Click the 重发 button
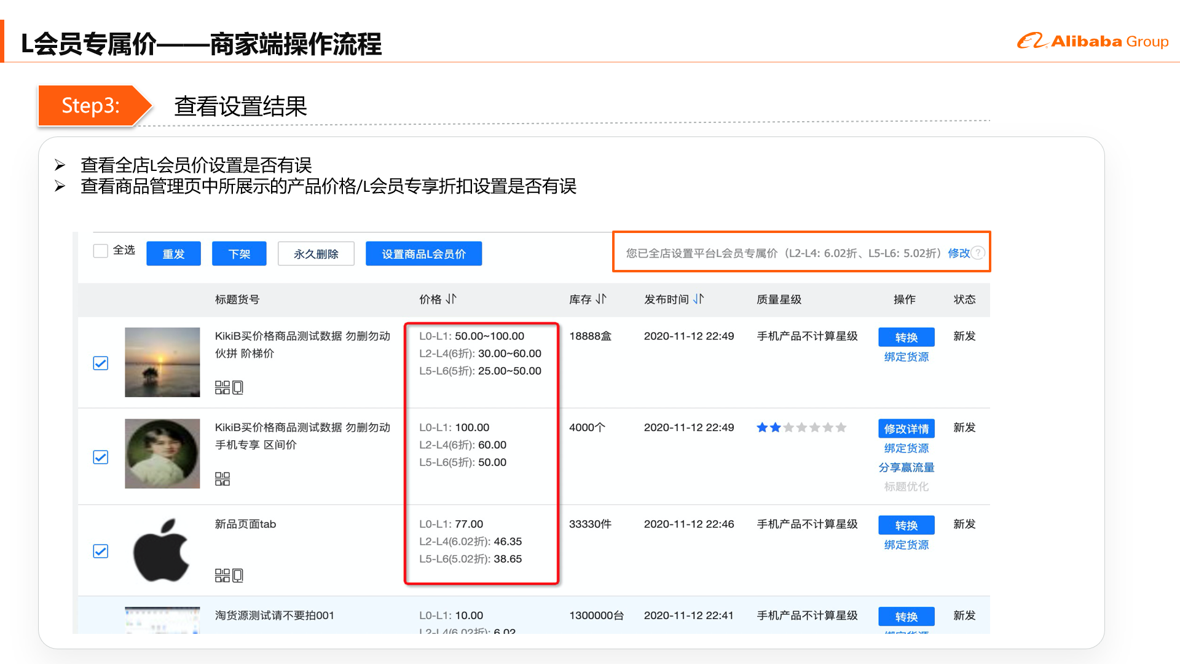This screenshot has height=664, width=1180. click(x=173, y=254)
